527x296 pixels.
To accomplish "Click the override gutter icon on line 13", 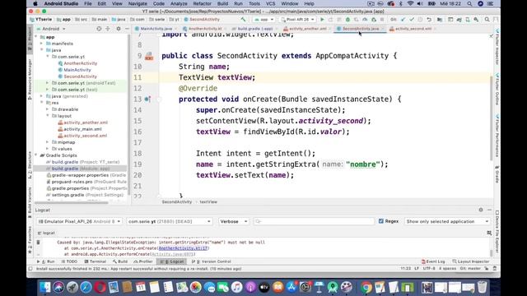I will click(147, 99).
